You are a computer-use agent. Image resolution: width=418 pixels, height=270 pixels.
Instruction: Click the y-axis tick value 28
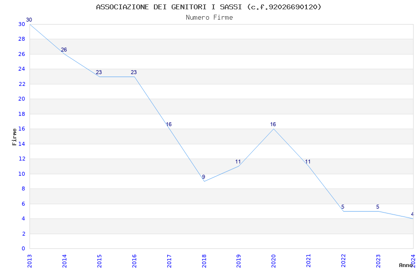(22, 39)
